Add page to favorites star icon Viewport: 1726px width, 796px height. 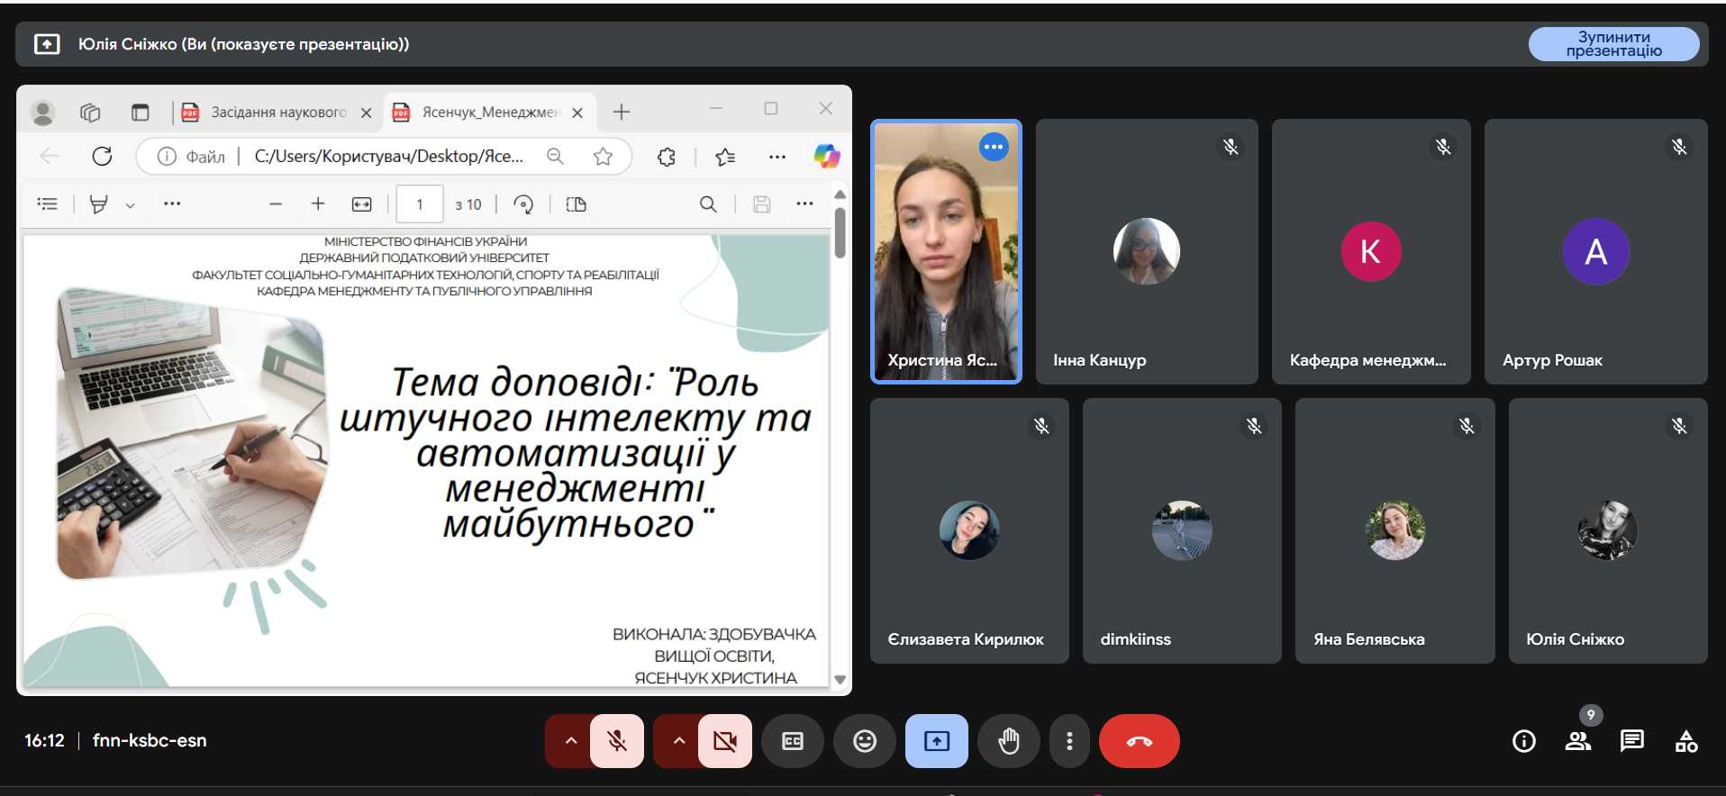click(x=603, y=157)
